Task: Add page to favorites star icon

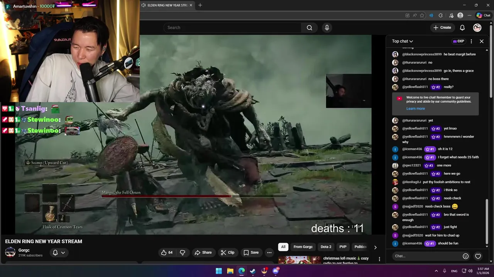Action: (x=422, y=15)
